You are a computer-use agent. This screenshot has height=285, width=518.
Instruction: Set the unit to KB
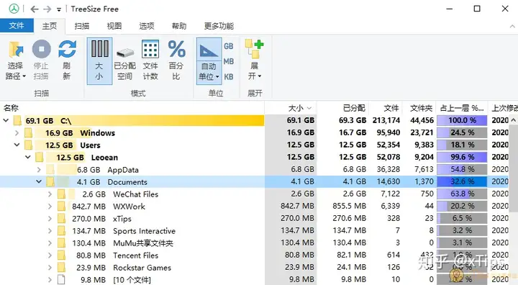tap(229, 77)
